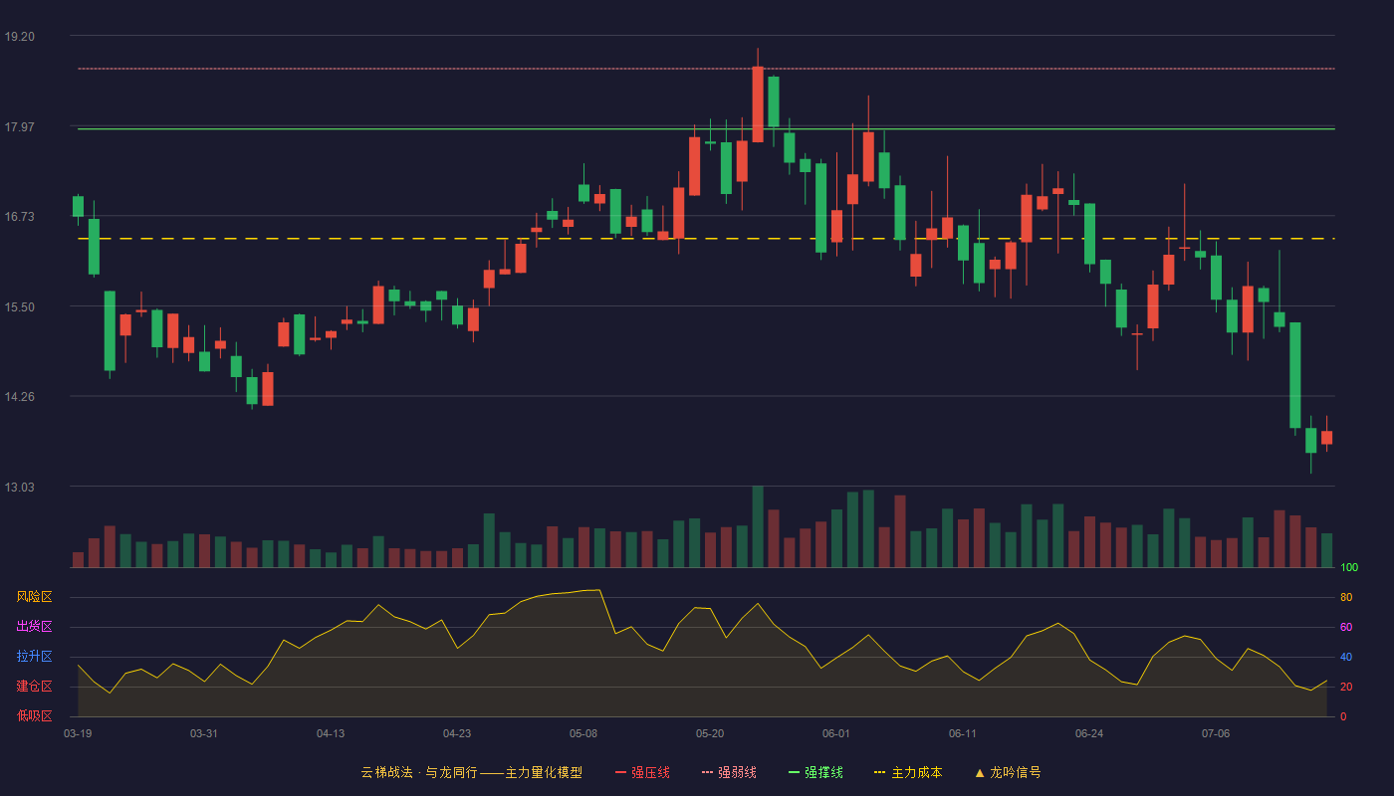Click the 0 value on the indicator axis
Image resolution: width=1394 pixels, height=796 pixels.
pos(1343,716)
